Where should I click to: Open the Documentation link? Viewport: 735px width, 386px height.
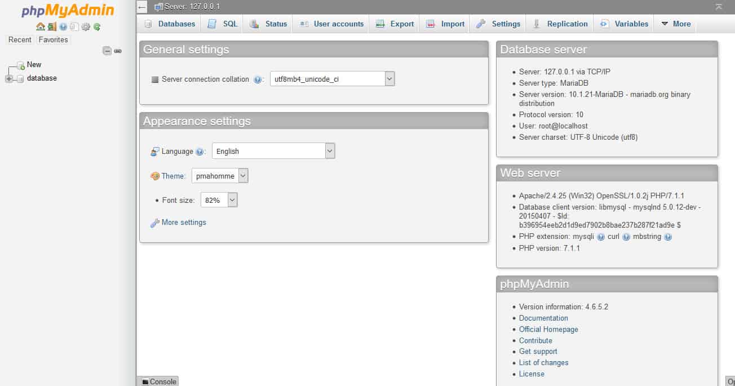point(543,318)
